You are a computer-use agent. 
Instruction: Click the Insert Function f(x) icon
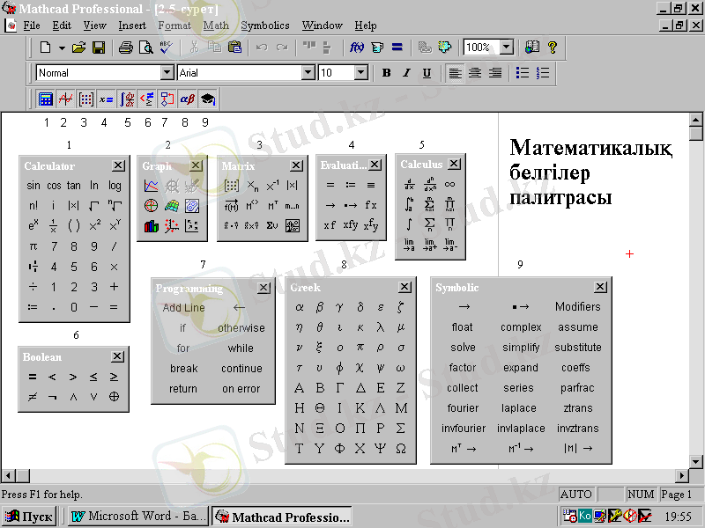tap(357, 48)
